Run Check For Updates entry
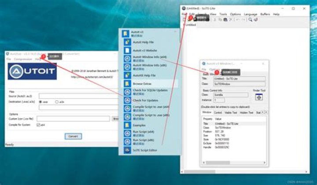 (x=145, y=100)
